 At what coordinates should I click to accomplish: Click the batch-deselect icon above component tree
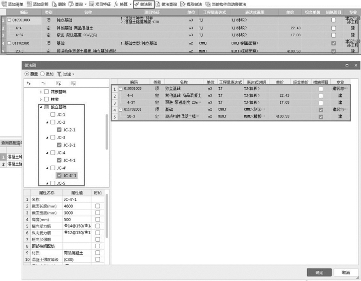click(73, 83)
